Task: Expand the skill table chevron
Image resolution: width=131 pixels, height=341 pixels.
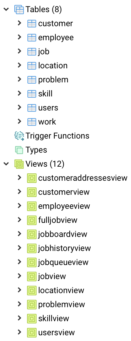Action: point(19,94)
